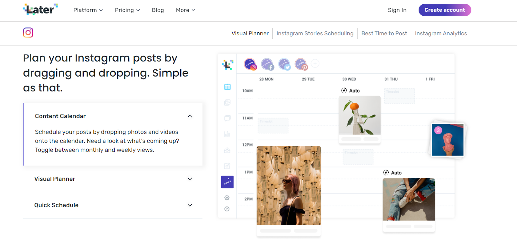Open the media library icon in sidebar

[227, 102]
